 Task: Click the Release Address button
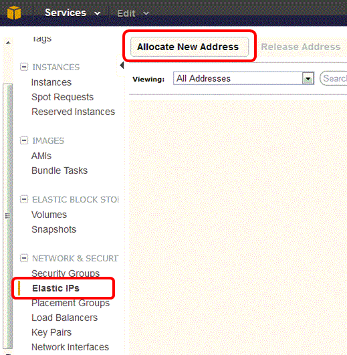tap(301, 47)
